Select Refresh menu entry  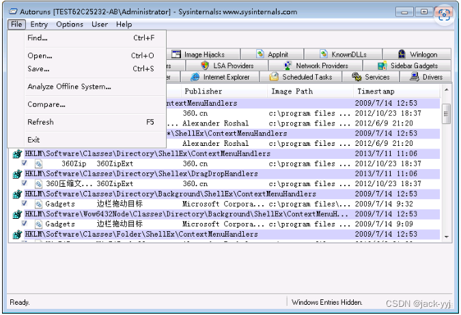(91, 122)
